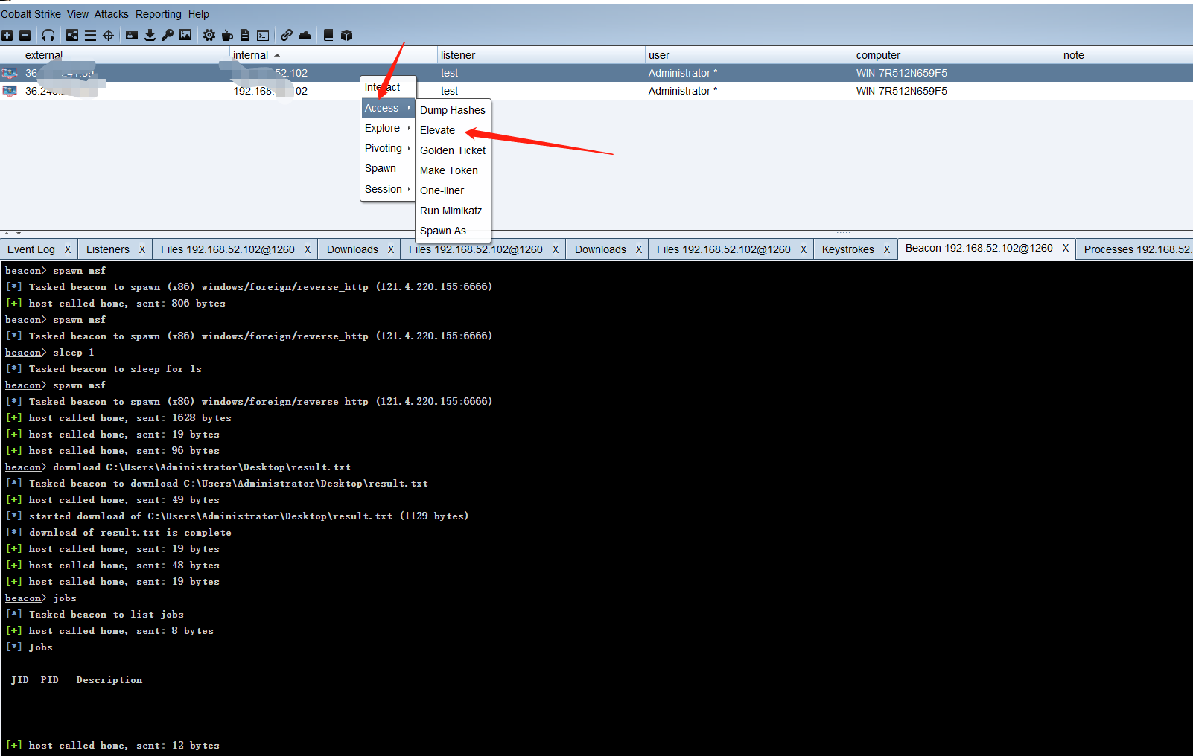Open the View menu

click(77, 14)
